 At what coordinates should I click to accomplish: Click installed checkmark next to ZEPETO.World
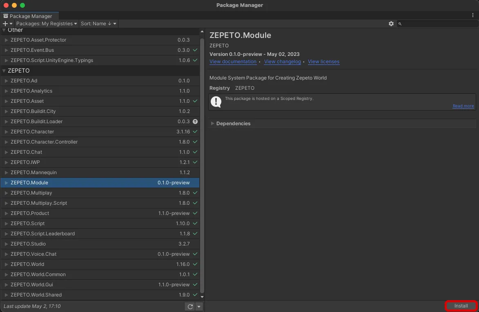coord(195,264)
